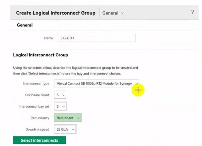Click the Redundancy dropdown arrow
Screen dimensions: 202x146
click(x=78, y=118)
